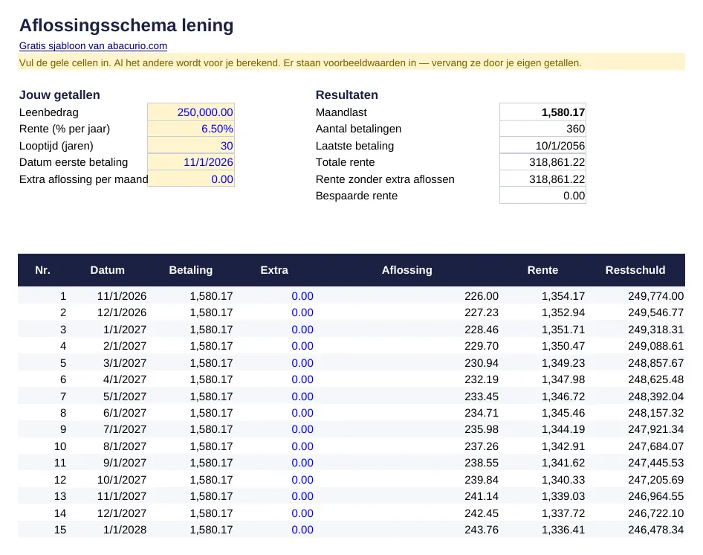Viewport: 703px width, 555px height.
Task: Select the date 1/1/2028 in row 15
Action: coord(125,530)
